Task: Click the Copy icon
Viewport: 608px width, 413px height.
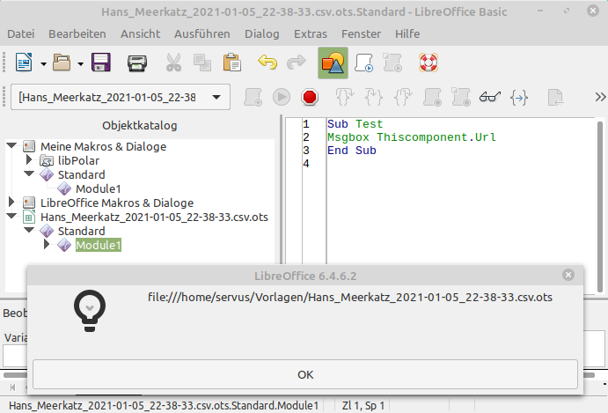Action: [x=202, y=63]
